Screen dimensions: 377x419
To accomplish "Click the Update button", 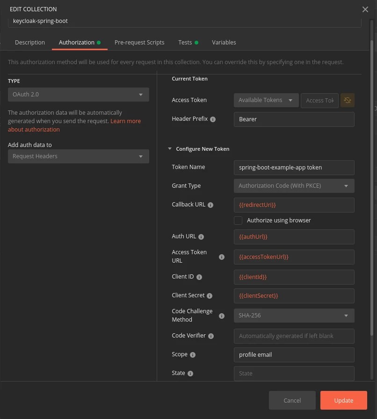I will (343, 400).
